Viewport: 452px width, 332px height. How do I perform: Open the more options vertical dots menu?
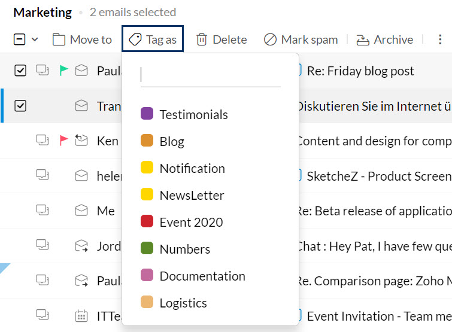tap(440, 39)
